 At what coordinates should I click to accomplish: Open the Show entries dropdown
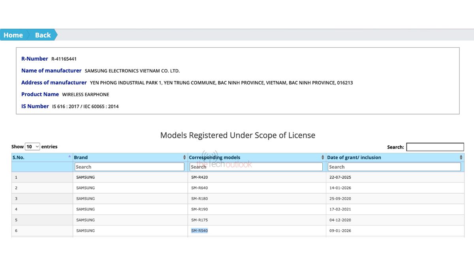click(32, 147)
